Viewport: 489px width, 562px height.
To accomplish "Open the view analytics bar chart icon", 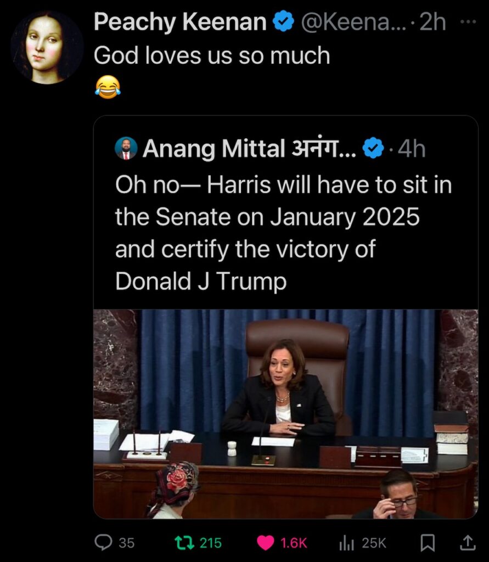I will point(346,543).
